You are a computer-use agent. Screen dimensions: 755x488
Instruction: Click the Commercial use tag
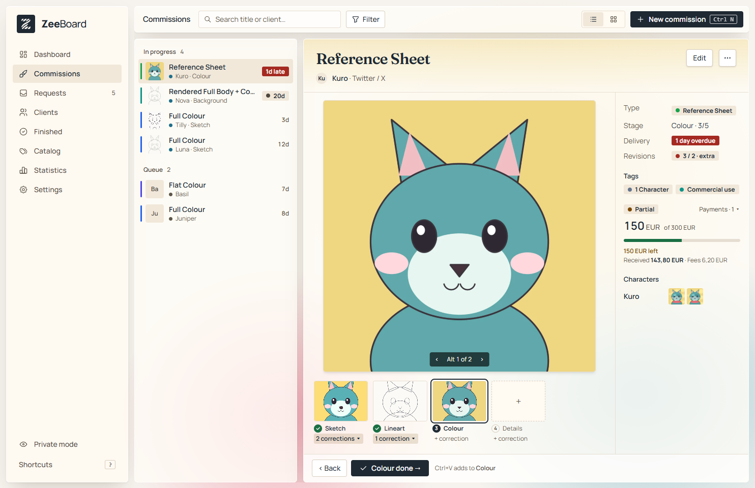point(707,190)
